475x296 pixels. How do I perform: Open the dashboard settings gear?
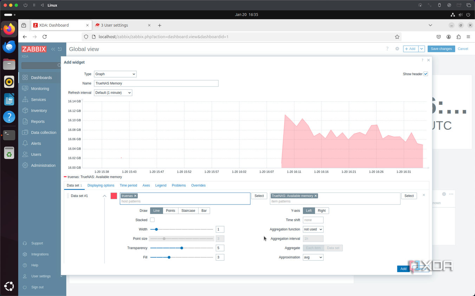397,49
